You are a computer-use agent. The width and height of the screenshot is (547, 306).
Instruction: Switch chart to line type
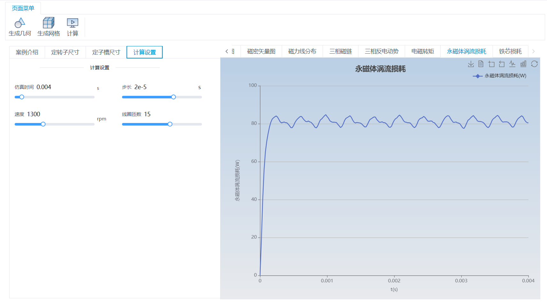click(x=512, y=64)
